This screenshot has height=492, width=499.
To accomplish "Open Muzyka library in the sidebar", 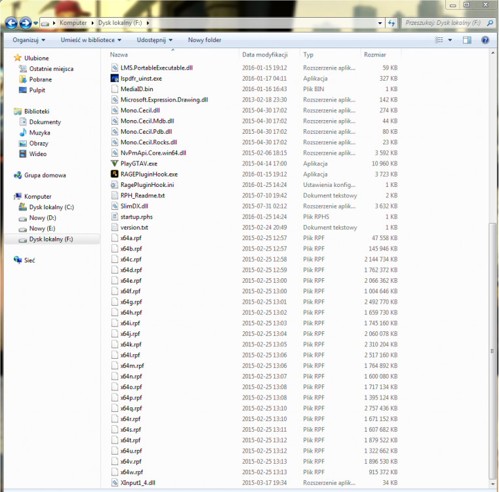I will coord(39,133).
